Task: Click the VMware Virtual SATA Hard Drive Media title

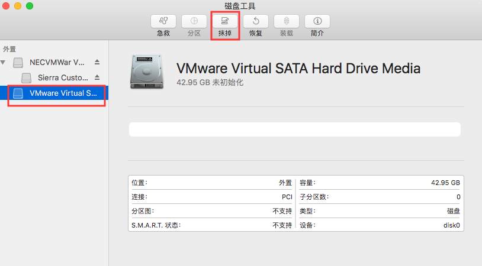Action: (298, 69)
